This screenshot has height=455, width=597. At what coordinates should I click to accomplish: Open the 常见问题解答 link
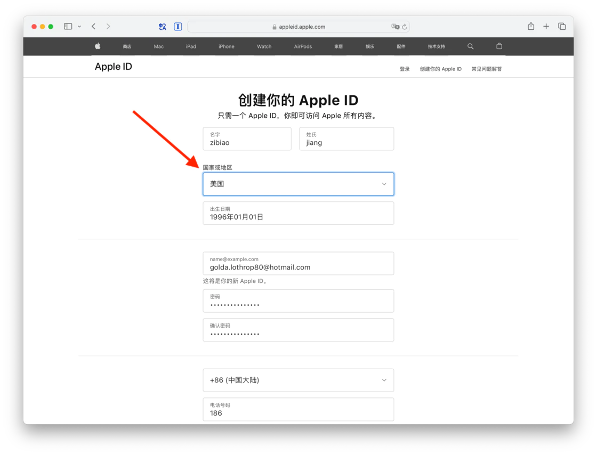pos(487,69)
